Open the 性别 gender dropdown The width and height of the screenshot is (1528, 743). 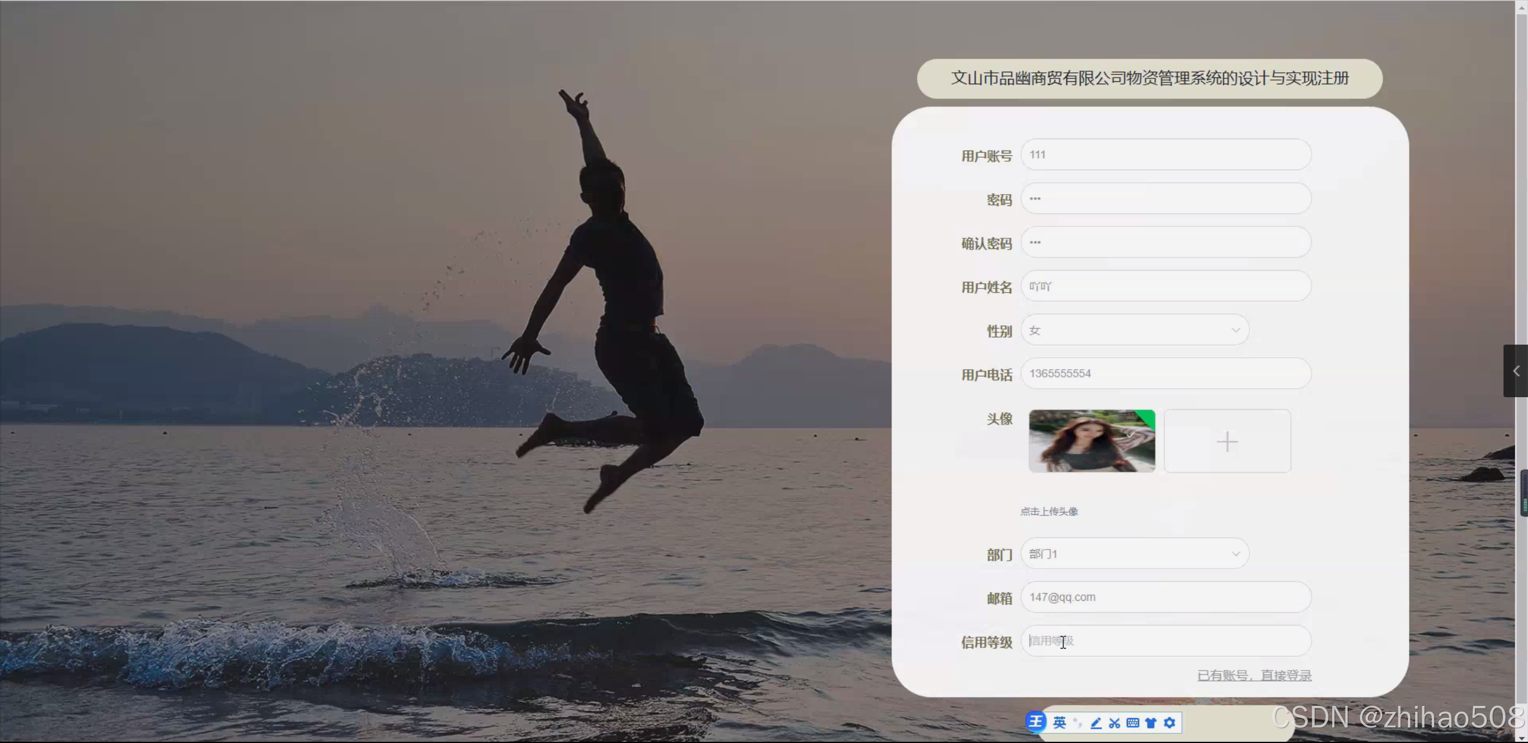pyautogui.click(x=1135, y=330)
